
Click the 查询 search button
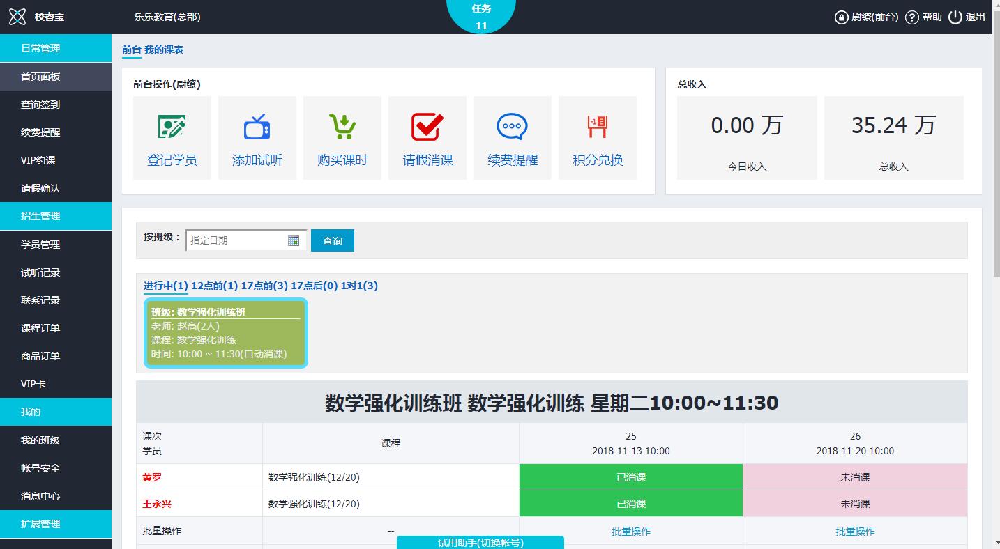[332, 240]
